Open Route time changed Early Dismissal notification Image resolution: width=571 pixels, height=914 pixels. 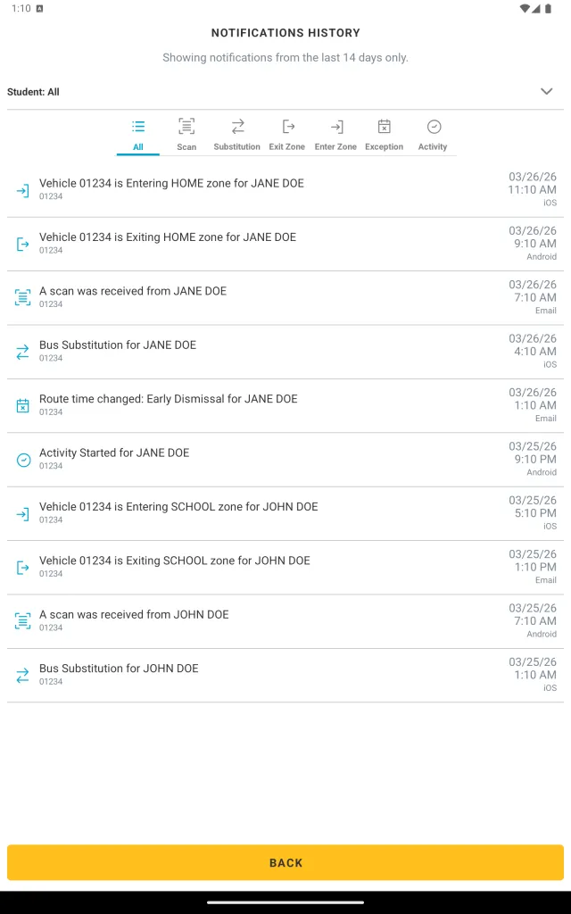(285, 406)
